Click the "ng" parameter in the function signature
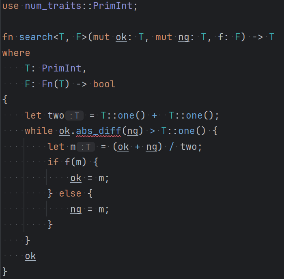 point(184,37)
